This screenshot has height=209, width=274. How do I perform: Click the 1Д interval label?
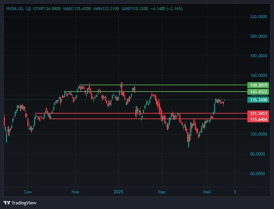pos(28,8)
